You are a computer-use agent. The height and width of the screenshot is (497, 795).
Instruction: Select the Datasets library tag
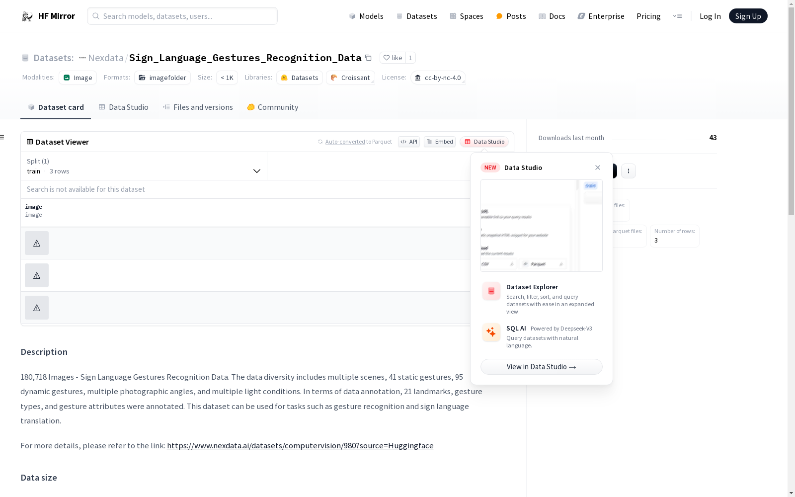coord(300,78)
